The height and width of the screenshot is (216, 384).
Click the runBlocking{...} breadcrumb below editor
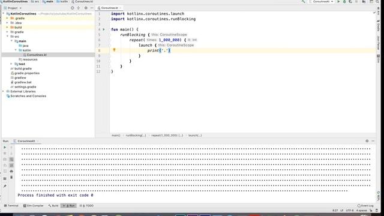tap(136, 136)
